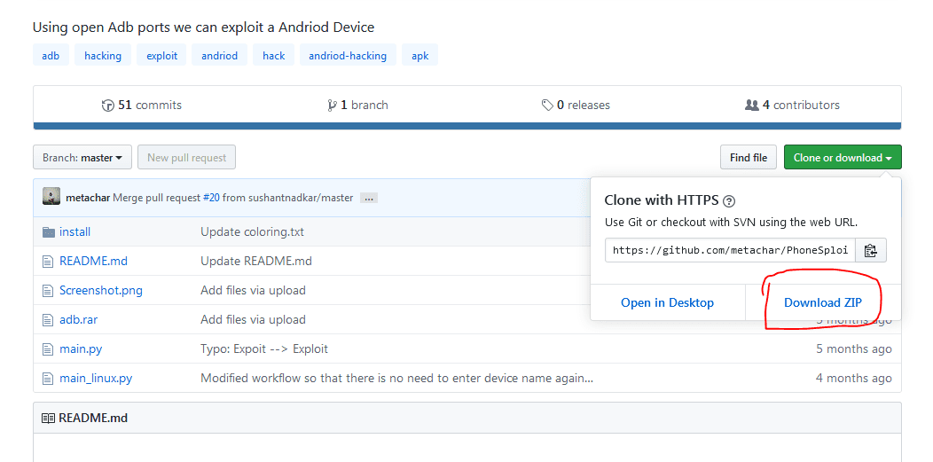Click the install folder icon
Image resolution: width=933 pixels, height=462 pixels.
tap(48, 232)
